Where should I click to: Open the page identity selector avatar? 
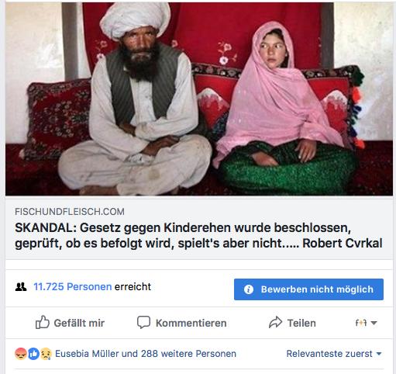coord(361,323)
